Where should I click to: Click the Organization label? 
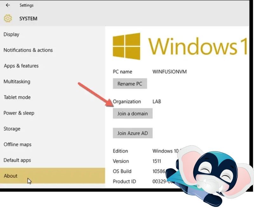(x=127, y=101)
